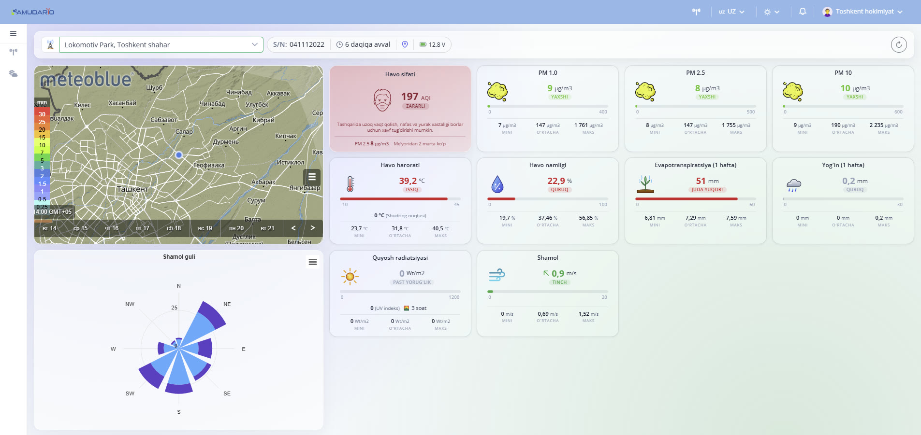Screen dimensions: 921x435
Task: Click the station tower icon beside selector
Action: pyautogui.click(x=50, y=44)
